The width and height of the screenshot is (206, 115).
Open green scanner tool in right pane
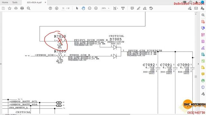[203, 80]
